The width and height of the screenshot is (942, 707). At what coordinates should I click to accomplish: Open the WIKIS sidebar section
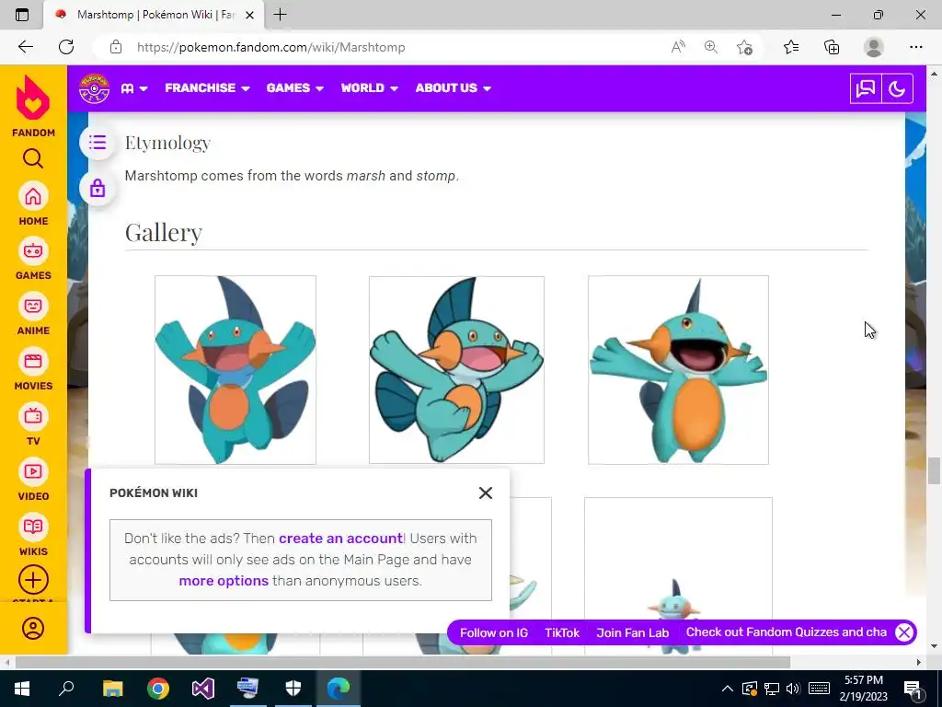33,535
